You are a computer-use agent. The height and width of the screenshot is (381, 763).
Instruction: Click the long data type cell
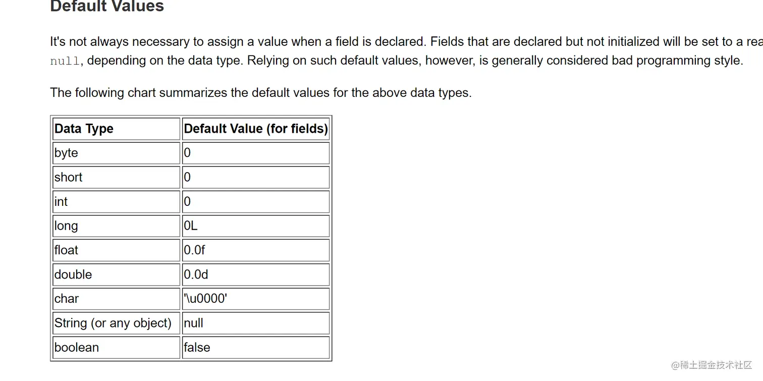coord(116,226)
